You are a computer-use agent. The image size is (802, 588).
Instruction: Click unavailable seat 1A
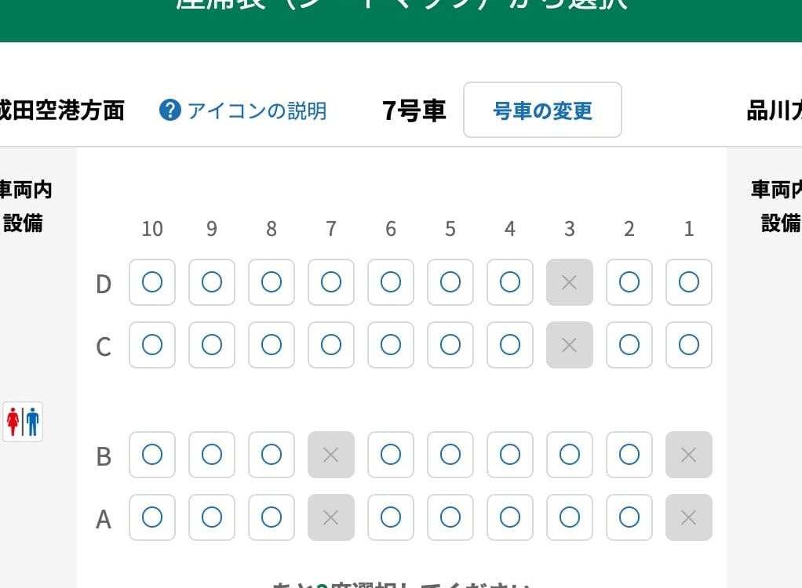[688, 517]
